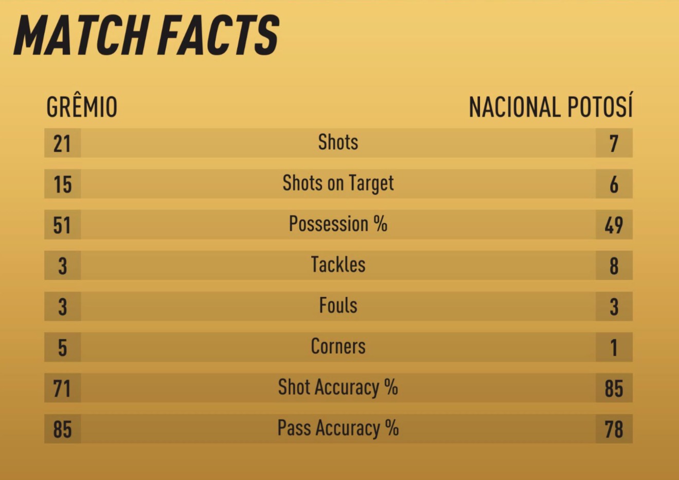The height and width of the screenshot is (480, 679).
Task: Click the Shots row label
Action: point(338,142)
